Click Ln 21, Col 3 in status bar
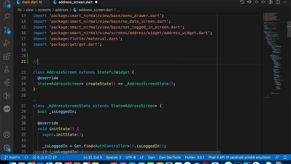The height and width of the screenshot is (164, 291). [93, 157]
